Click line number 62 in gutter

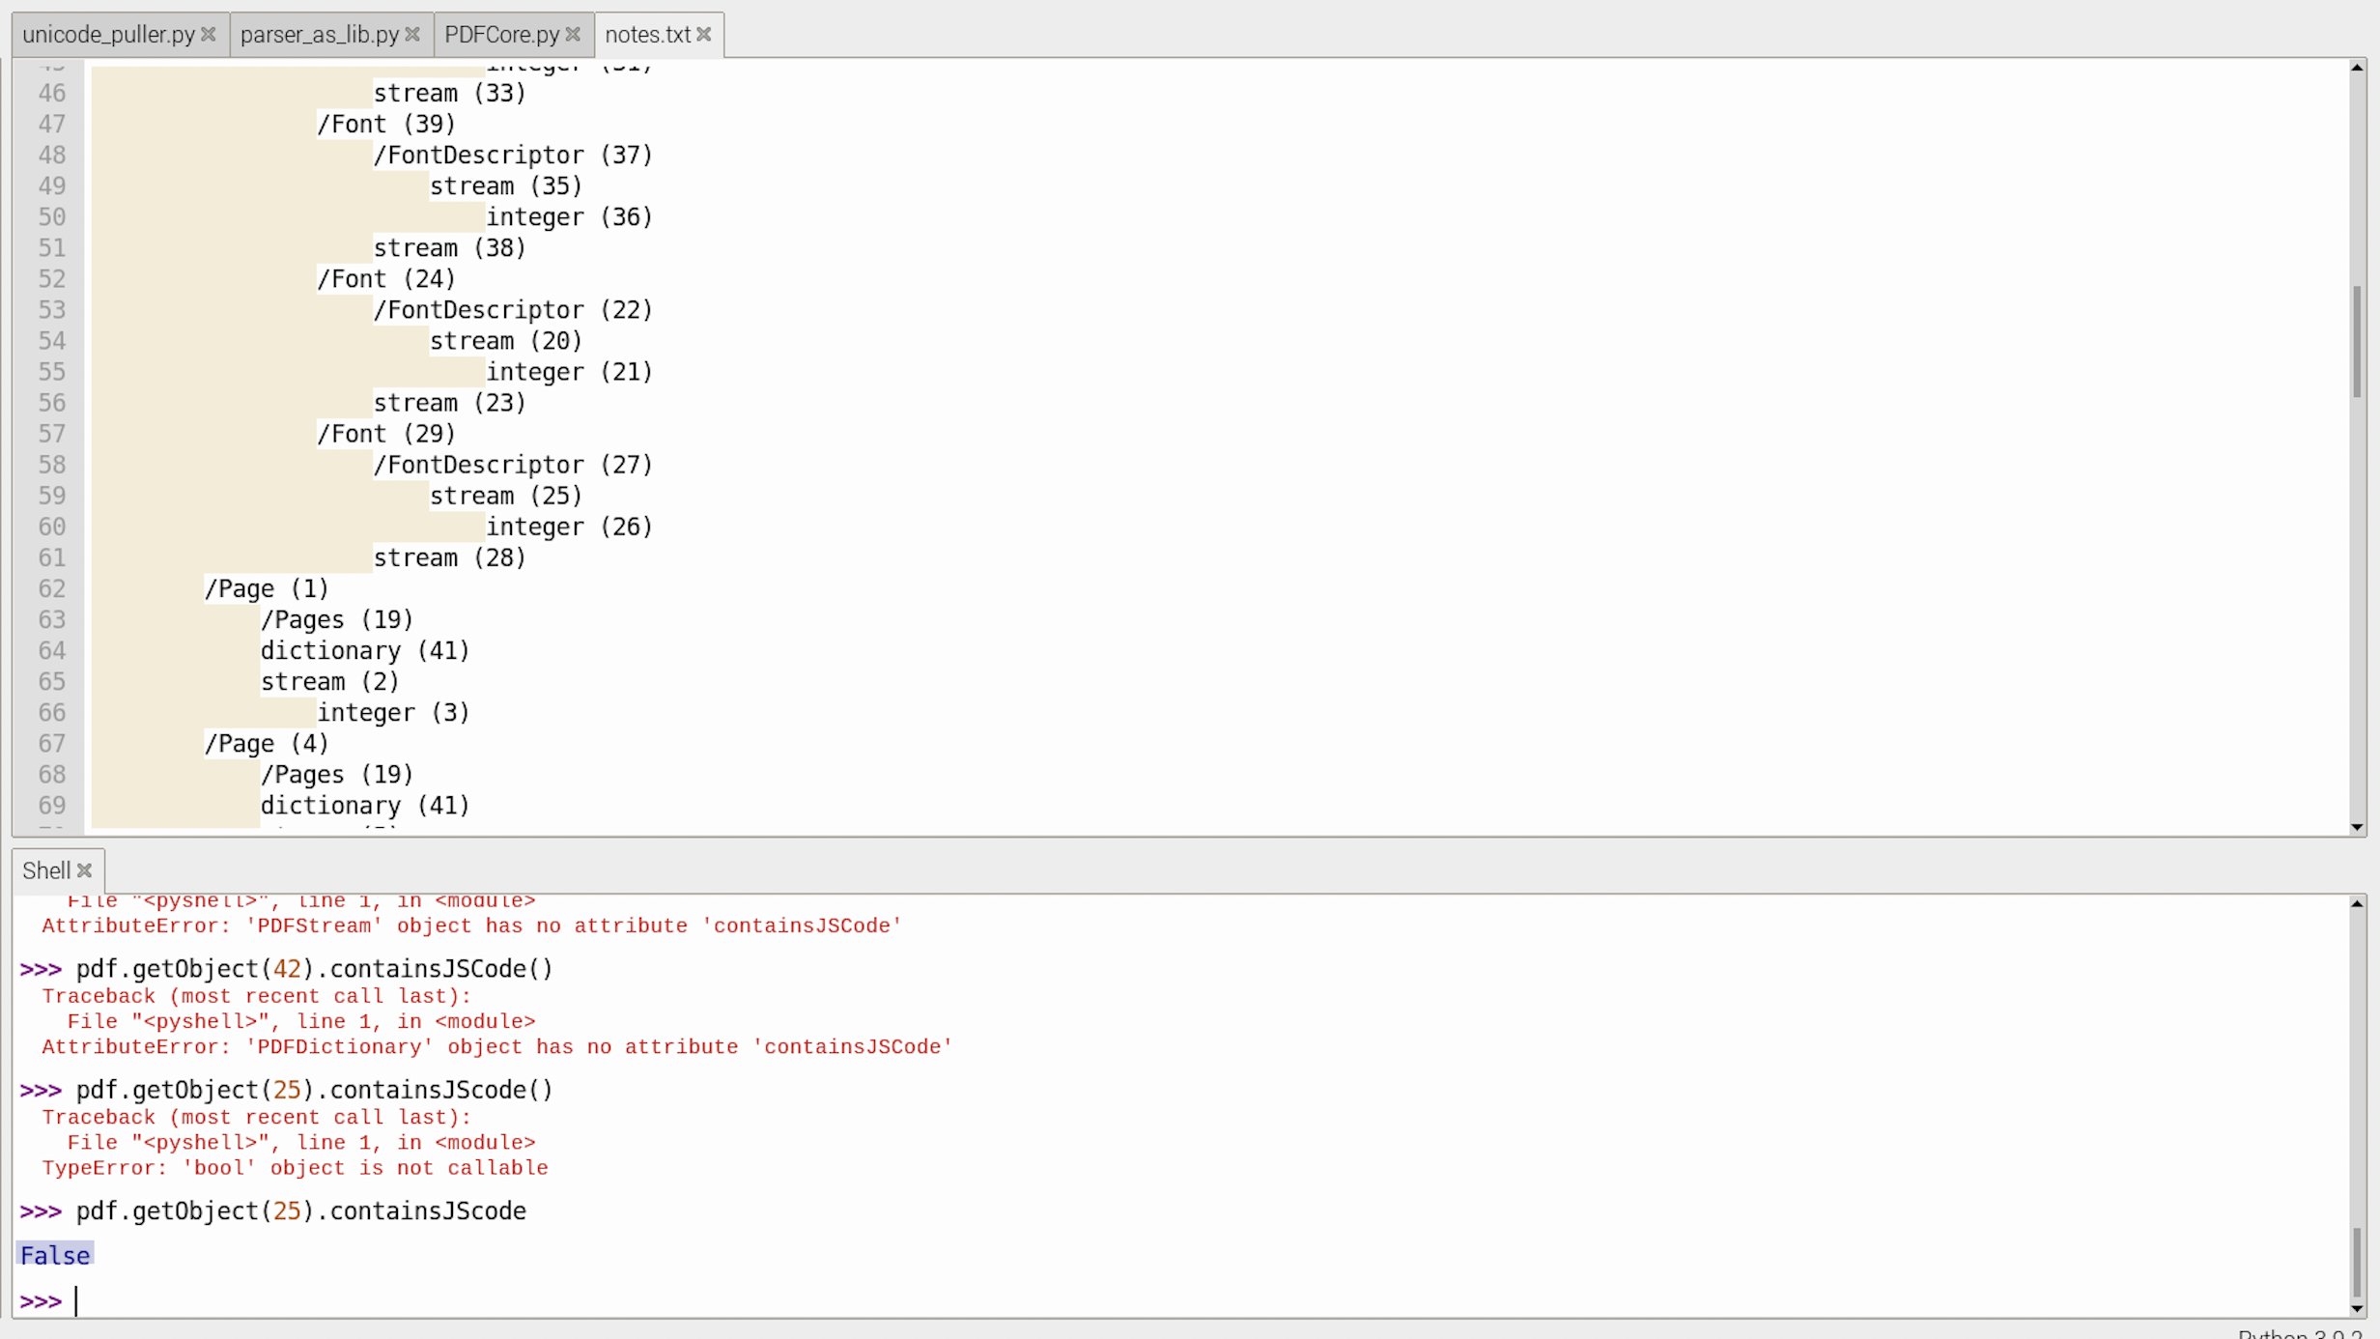(52, 588)
